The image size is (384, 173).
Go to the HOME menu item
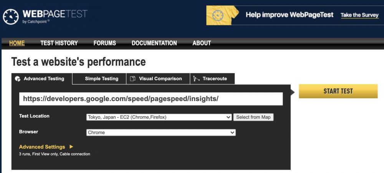tap(17, 43)
